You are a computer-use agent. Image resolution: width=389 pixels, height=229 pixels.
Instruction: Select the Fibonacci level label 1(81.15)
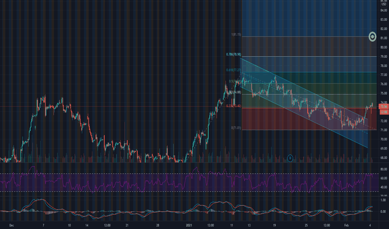(x=236, y=35)
